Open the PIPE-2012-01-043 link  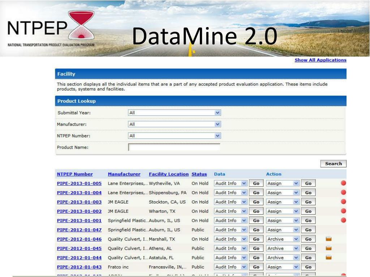tap(79, 267)
